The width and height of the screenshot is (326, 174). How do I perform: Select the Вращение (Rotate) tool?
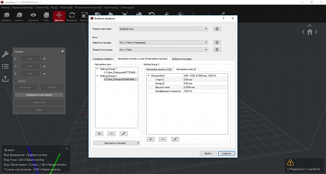pyautogui.click(x=72, y=16)
